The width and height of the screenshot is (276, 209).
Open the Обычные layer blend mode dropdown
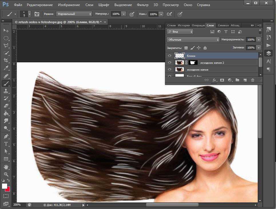tap(193, 40)
